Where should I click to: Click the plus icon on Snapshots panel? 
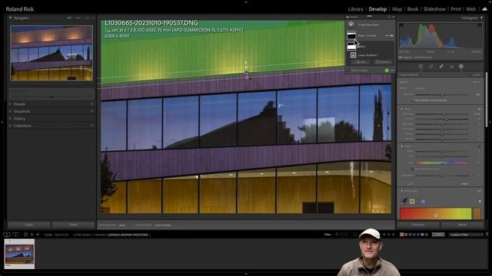(92, 111)
